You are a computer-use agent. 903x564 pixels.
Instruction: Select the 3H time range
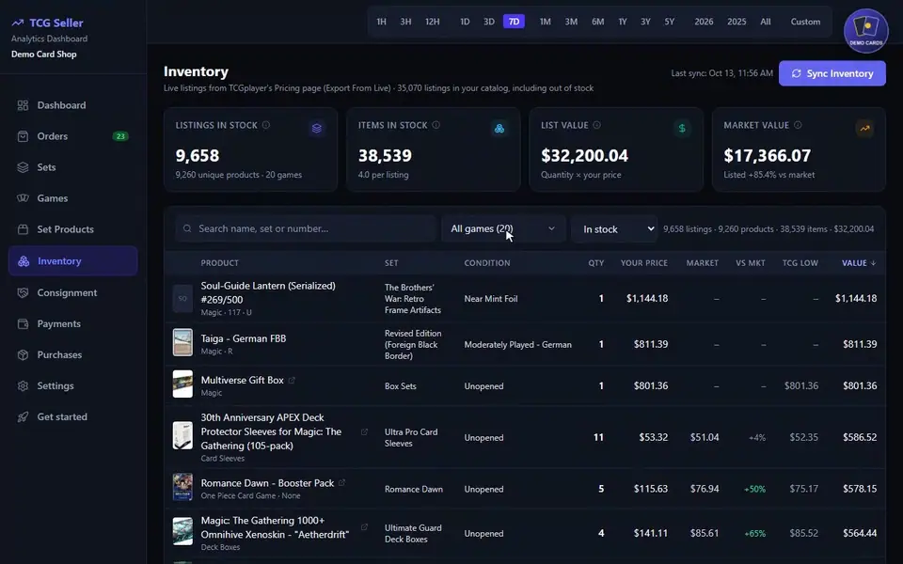pos(405,22)
